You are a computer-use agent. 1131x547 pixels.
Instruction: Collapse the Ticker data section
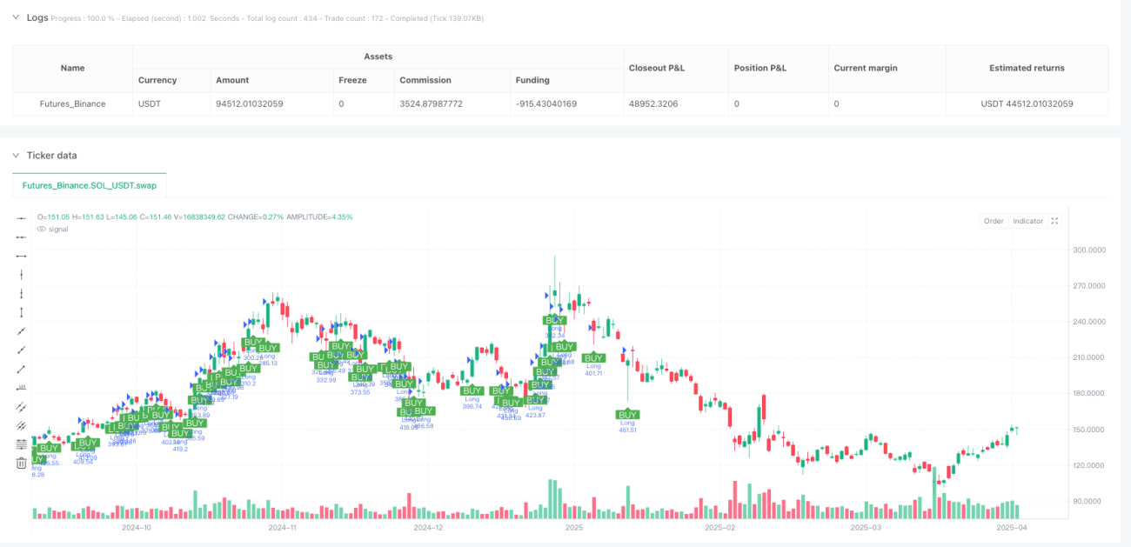click(x=16, y=155)
